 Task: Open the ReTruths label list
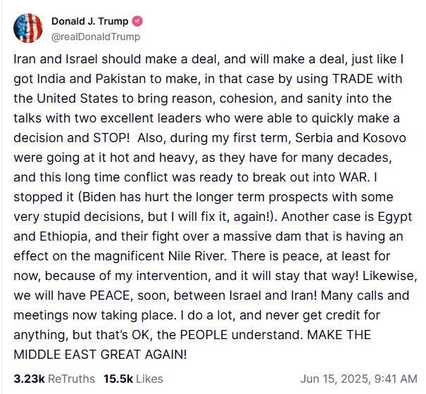pyautogui.click(x=71, y=379)
